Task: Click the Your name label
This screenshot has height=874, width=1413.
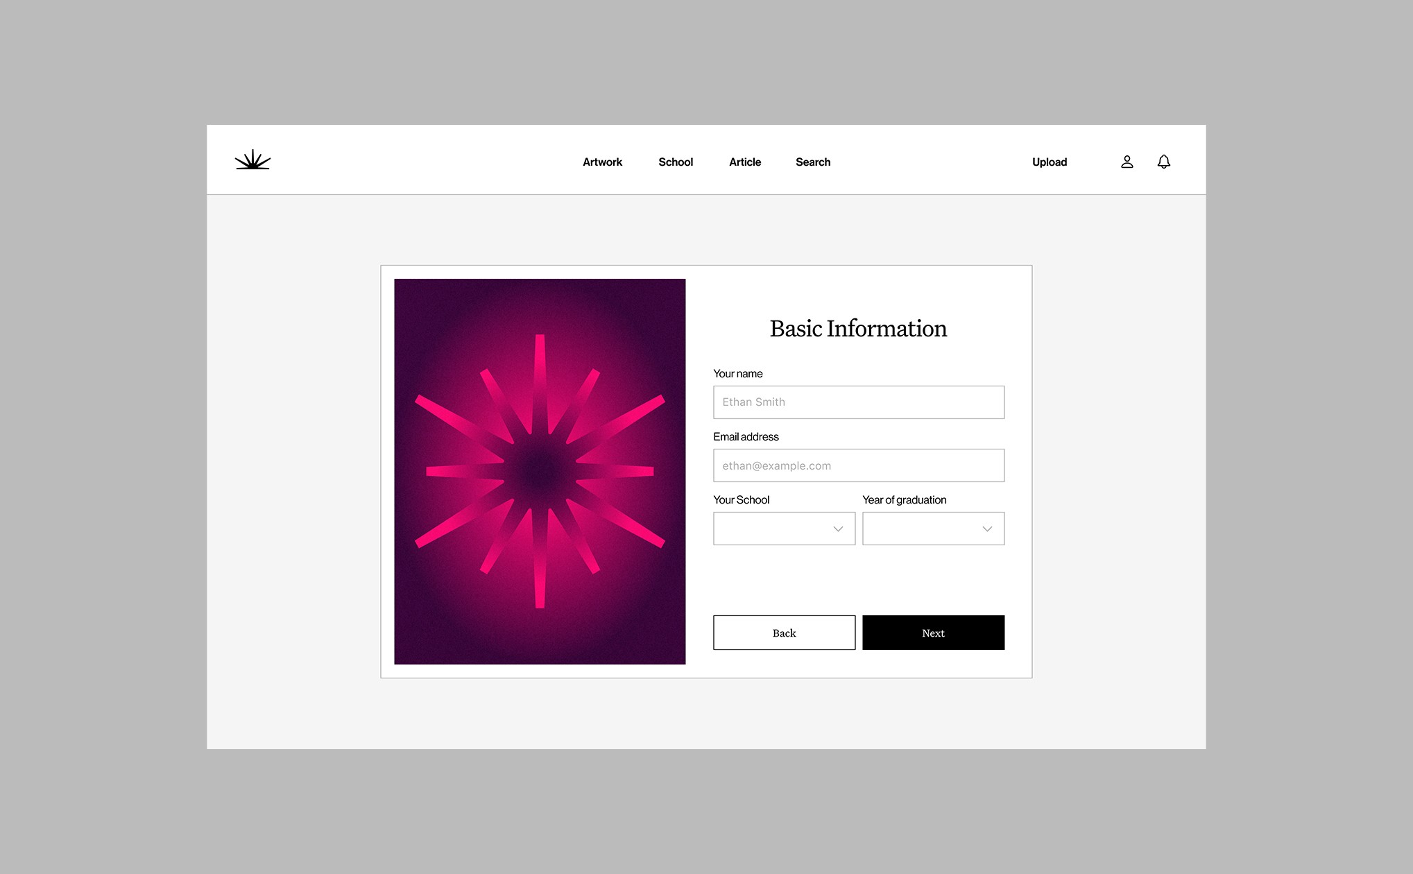Action: coord(737,373)
